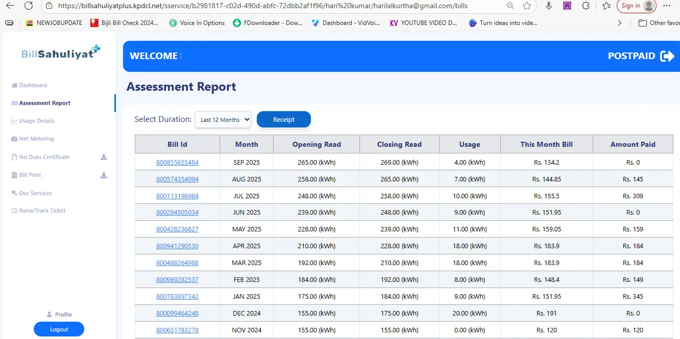Click the POSTPAID logout arrow icon
Viewport: 680px width, 339px height.
point(667,56)
